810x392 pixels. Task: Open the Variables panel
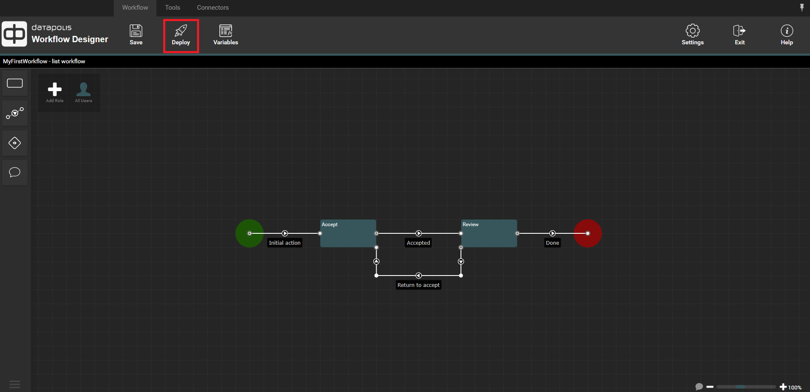(x=225, y=35)
